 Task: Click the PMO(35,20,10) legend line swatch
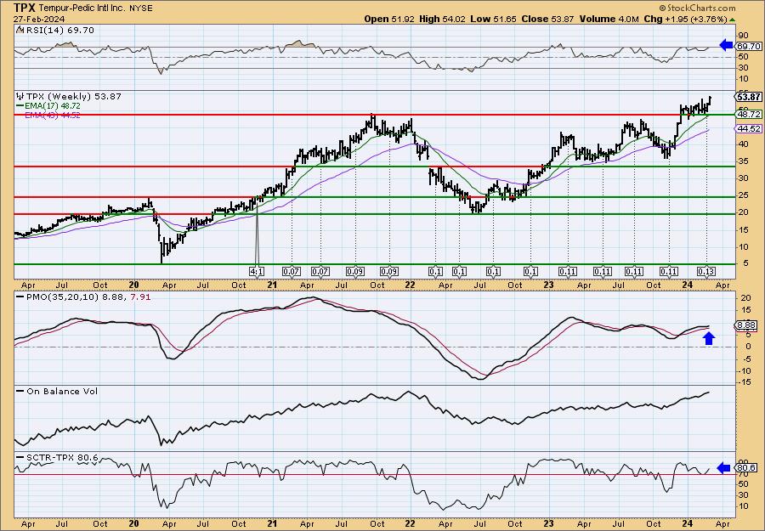pyautogui.click(x=20, y=297)
